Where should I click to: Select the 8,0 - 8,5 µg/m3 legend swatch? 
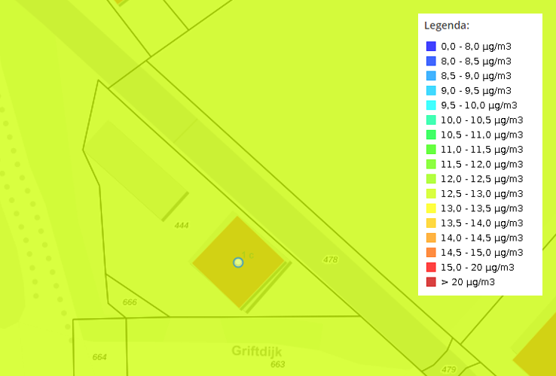pos(431,61)
